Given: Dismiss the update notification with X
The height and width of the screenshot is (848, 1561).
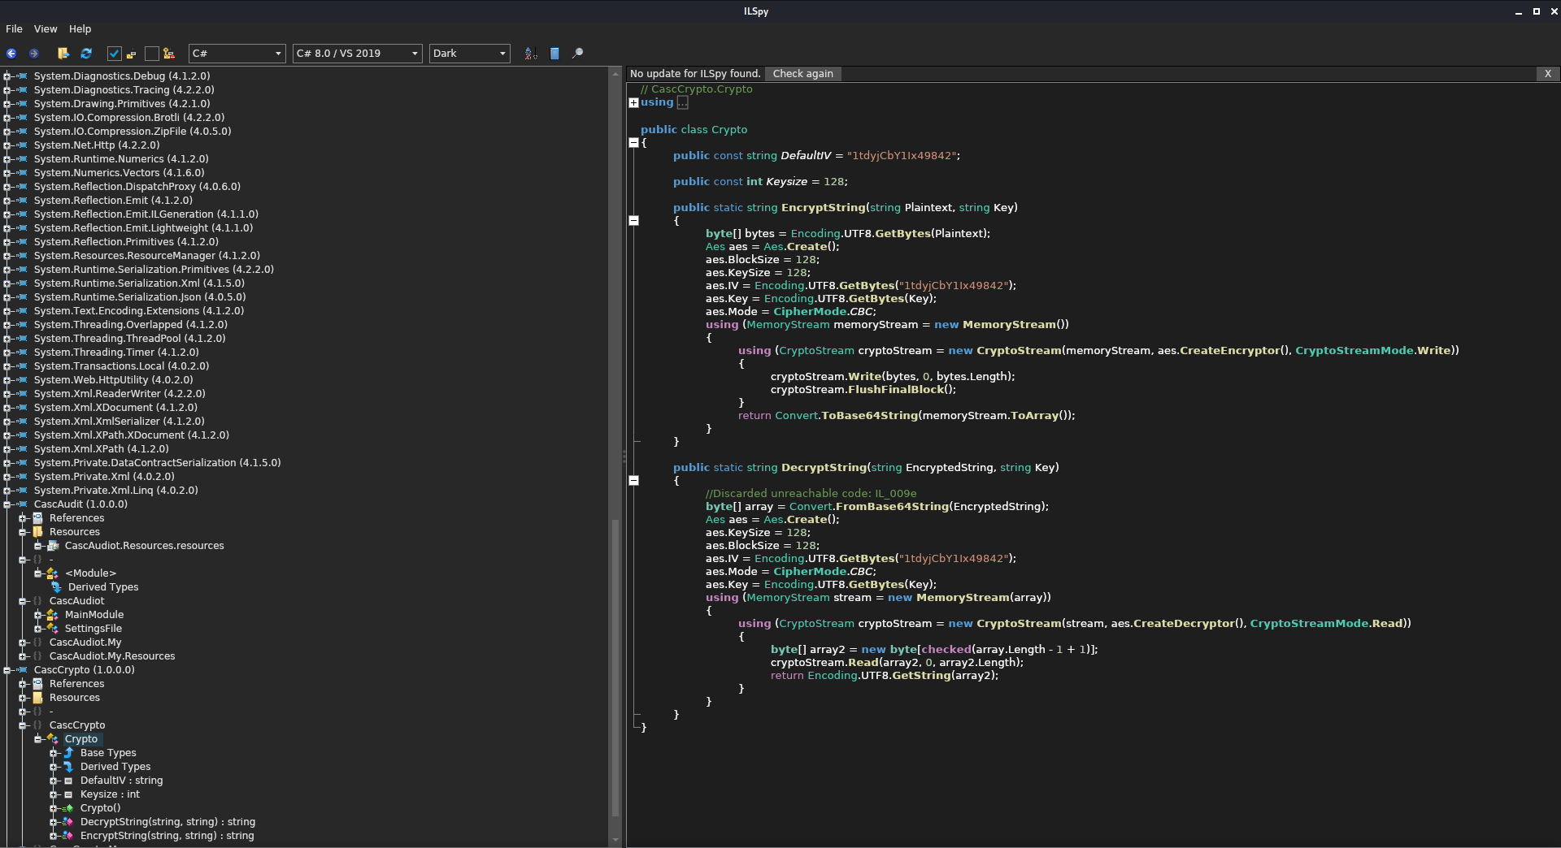Looking at the screenshot, I should click(x=1547, y=74).
